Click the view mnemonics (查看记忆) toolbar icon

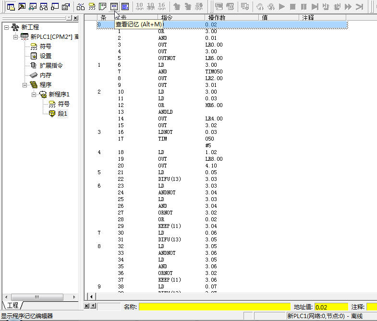[113, 7]
